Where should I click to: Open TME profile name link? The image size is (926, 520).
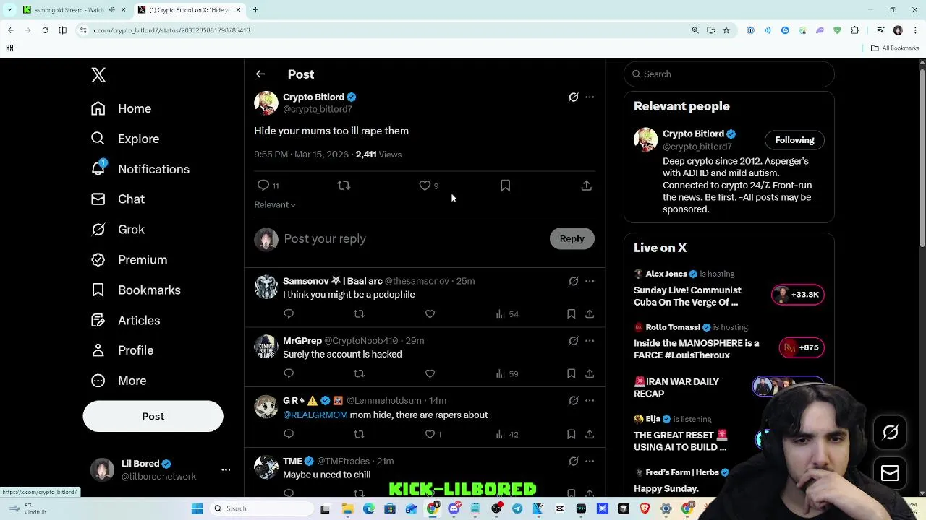pos(292,461)
